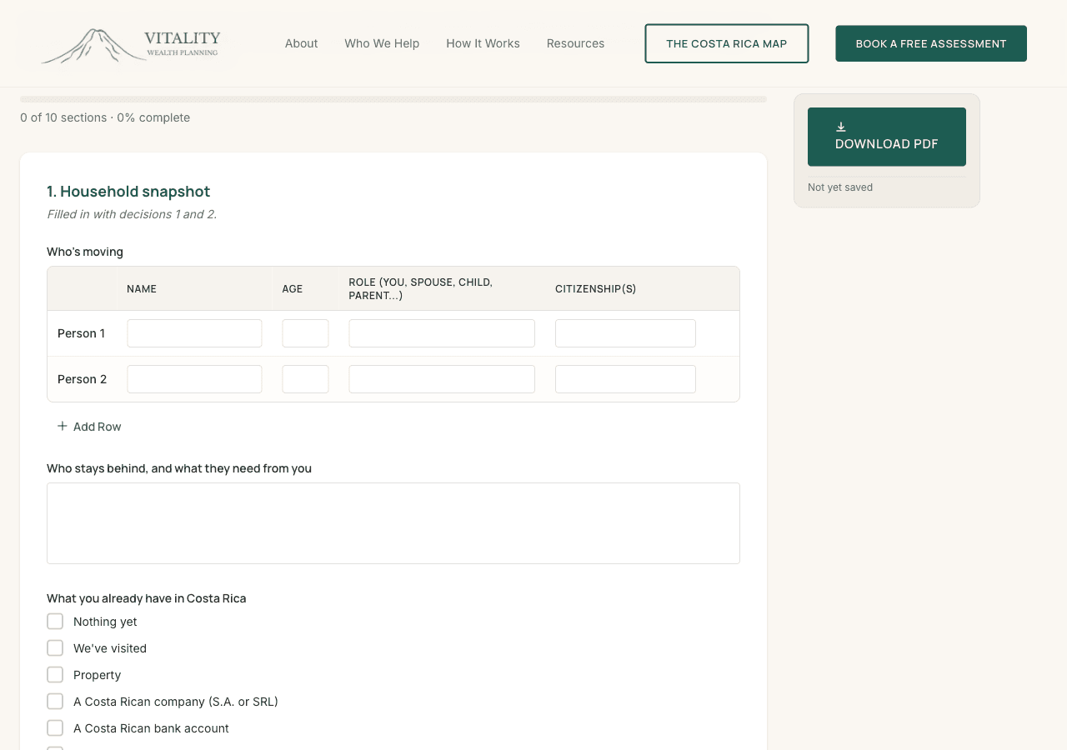This screenshot has height=750, width=1067.
Task: Click 'Who stays behind, and what they need' label
Action: pos(179,468)
